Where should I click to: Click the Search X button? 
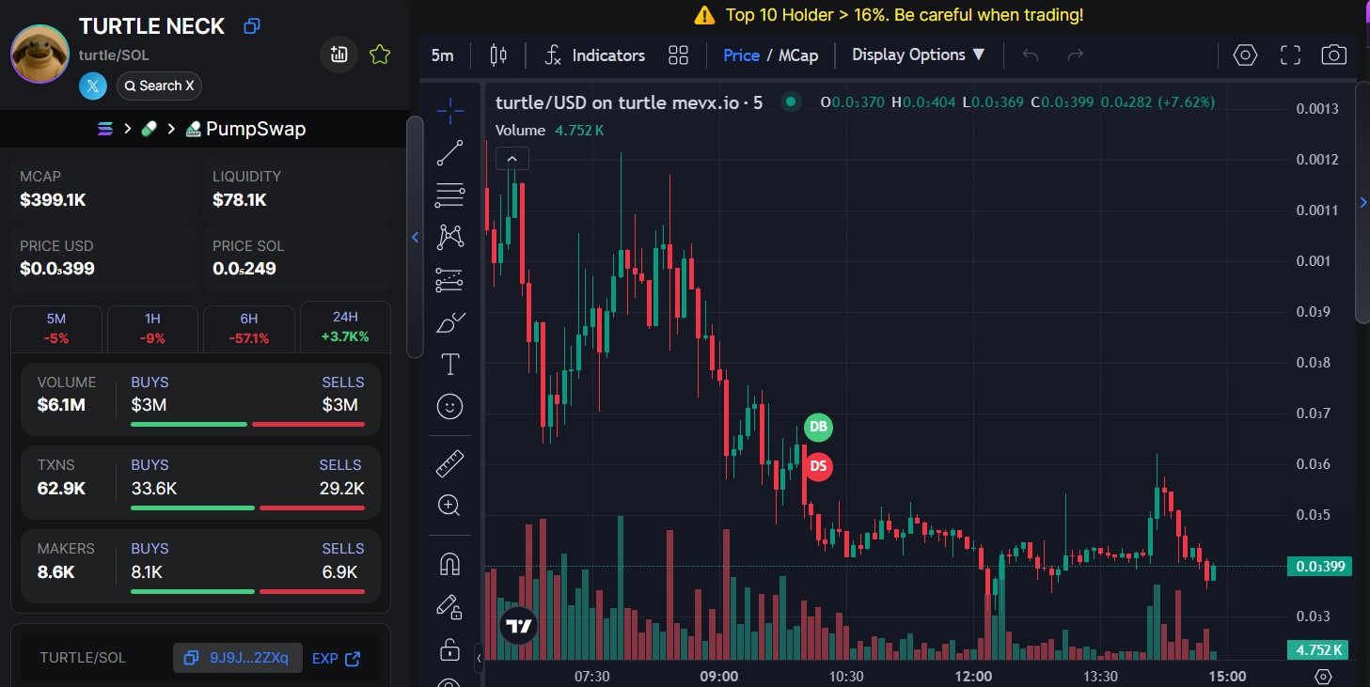159,86
